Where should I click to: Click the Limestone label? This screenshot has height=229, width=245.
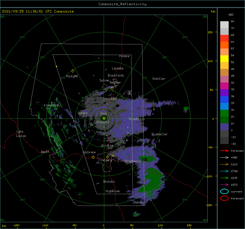point(51,105)
